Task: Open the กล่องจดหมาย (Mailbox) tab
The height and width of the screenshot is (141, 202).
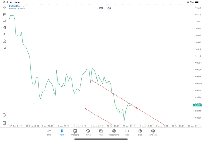Action: tap(114, 132)
